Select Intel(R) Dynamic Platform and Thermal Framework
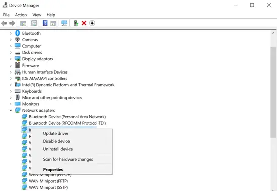The image size is (277, 191). 68,85
